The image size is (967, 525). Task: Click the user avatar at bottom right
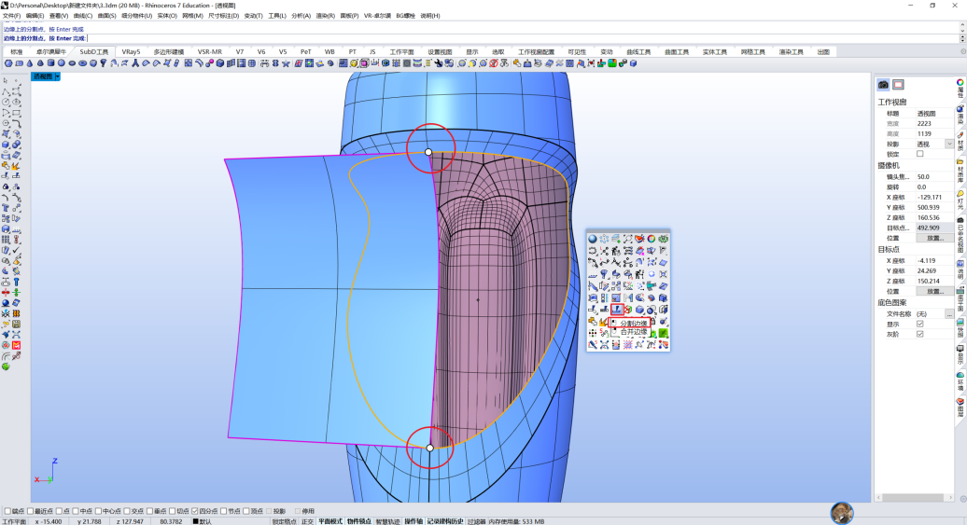tap(842, 513)
